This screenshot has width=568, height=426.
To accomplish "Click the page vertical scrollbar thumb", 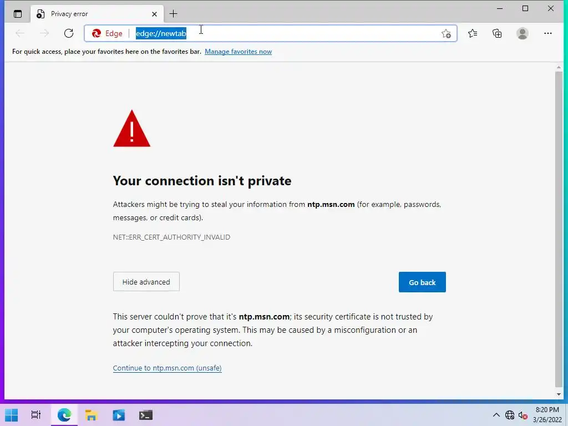I will point(559,229).
